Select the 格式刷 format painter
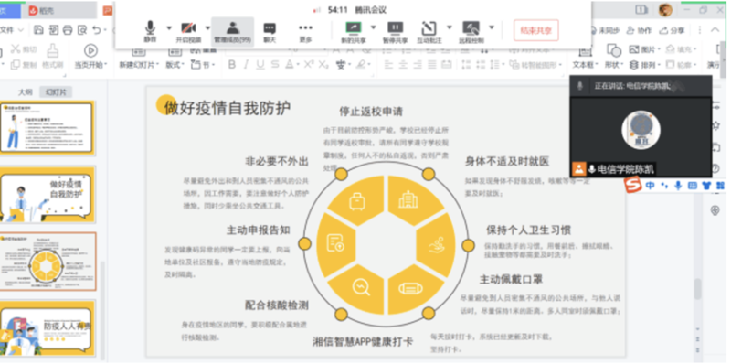Image resolution: width=731 pixels, height=364 pixels. tap(53, 57)
